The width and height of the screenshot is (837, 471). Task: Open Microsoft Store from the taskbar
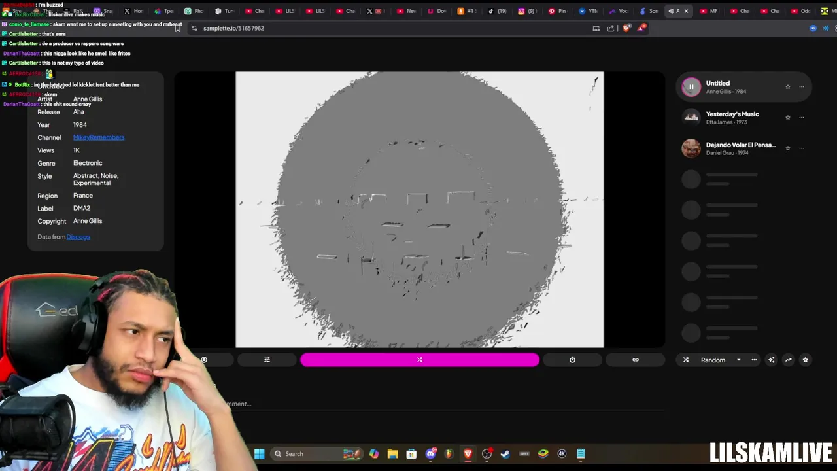tap(411, 454)
